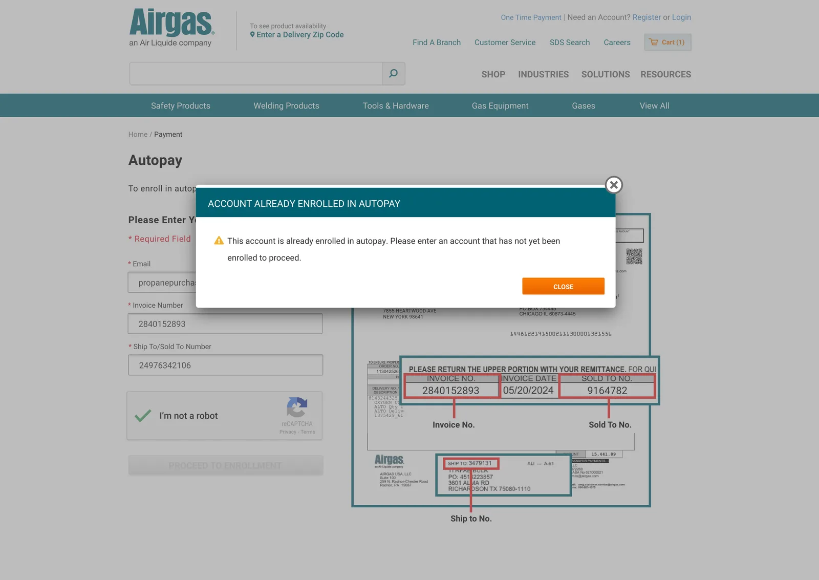Select Gases category
This screenshot has height=580, width=819.
[x=584, y=105]
